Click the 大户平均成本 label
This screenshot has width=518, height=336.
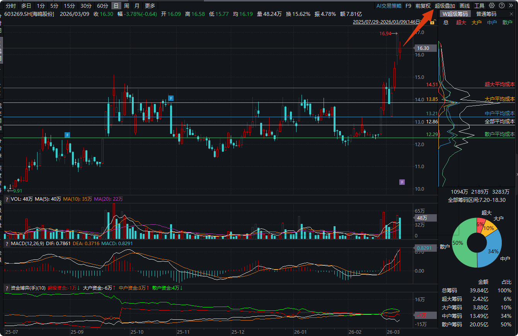pyautogui.click(x=499, y=99)
